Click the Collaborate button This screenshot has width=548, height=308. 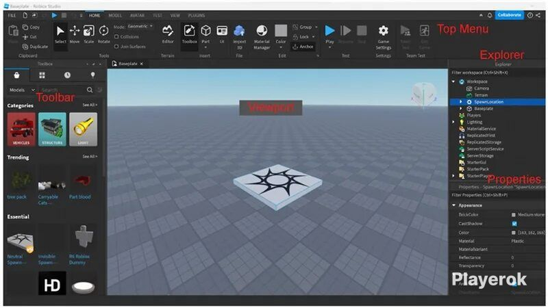(509, 15)
